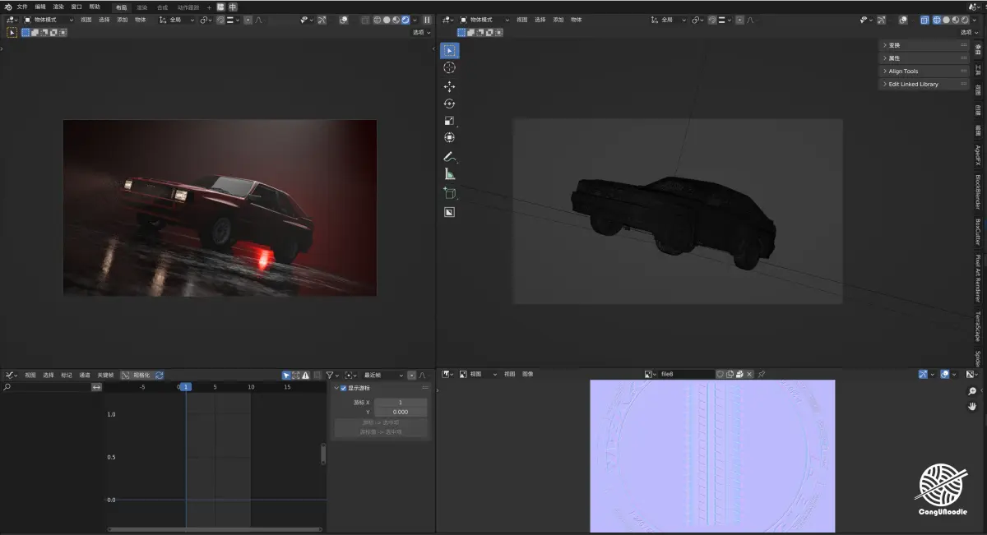Expand the 变换 panel

click(x=924, y=45)
